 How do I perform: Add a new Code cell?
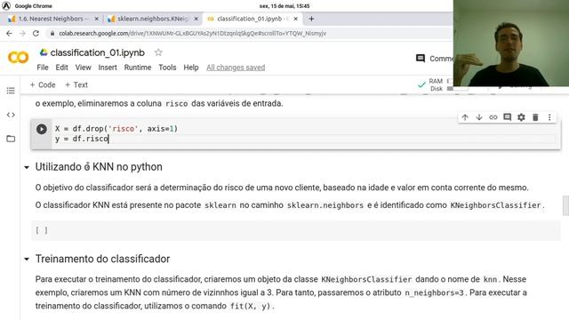point(43,85)
